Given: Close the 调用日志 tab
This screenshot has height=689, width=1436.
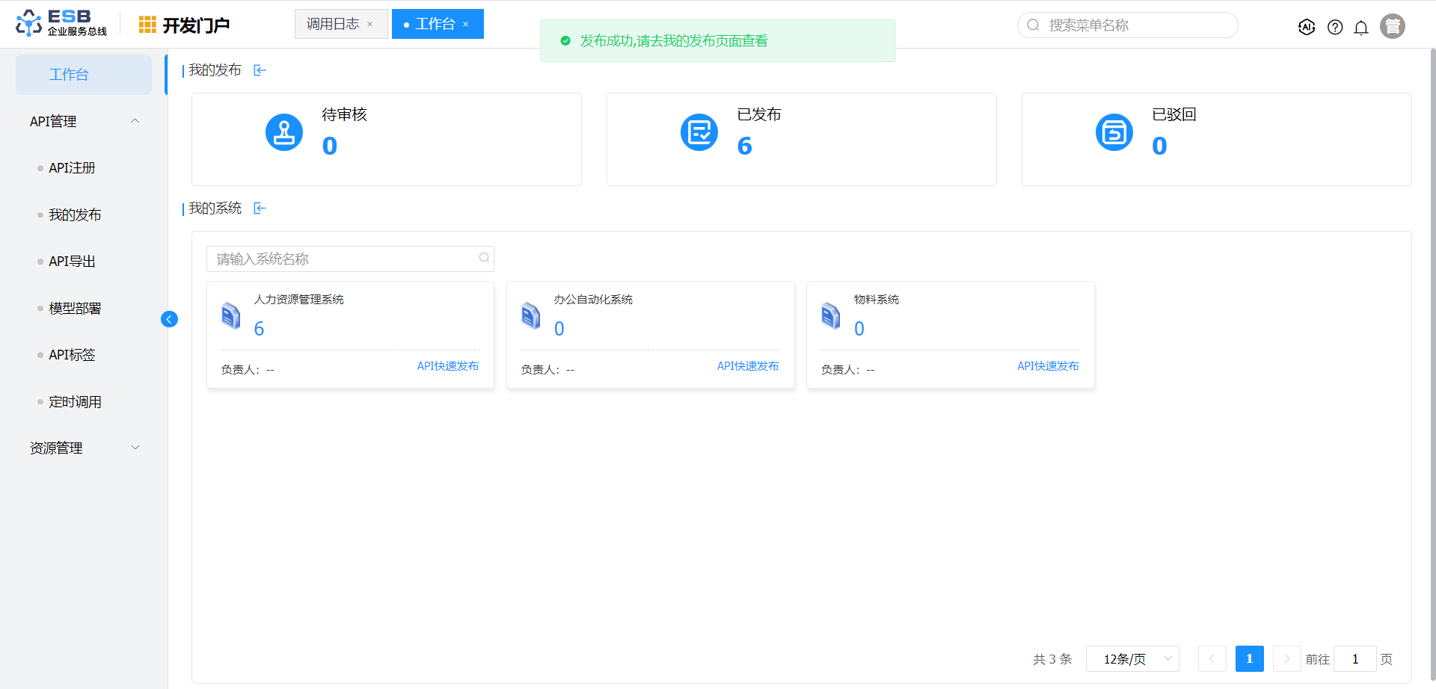Looking at the screenshot, I should pos(370,25).
